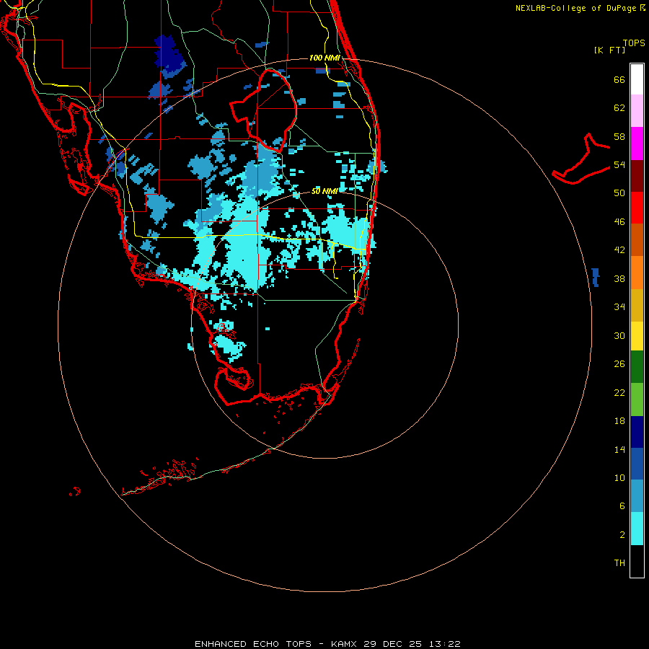The width and height of the screenshot is (649, 649).
Task: Pick the cyan 10 kft legend swatch
Action: coord(637,529)
